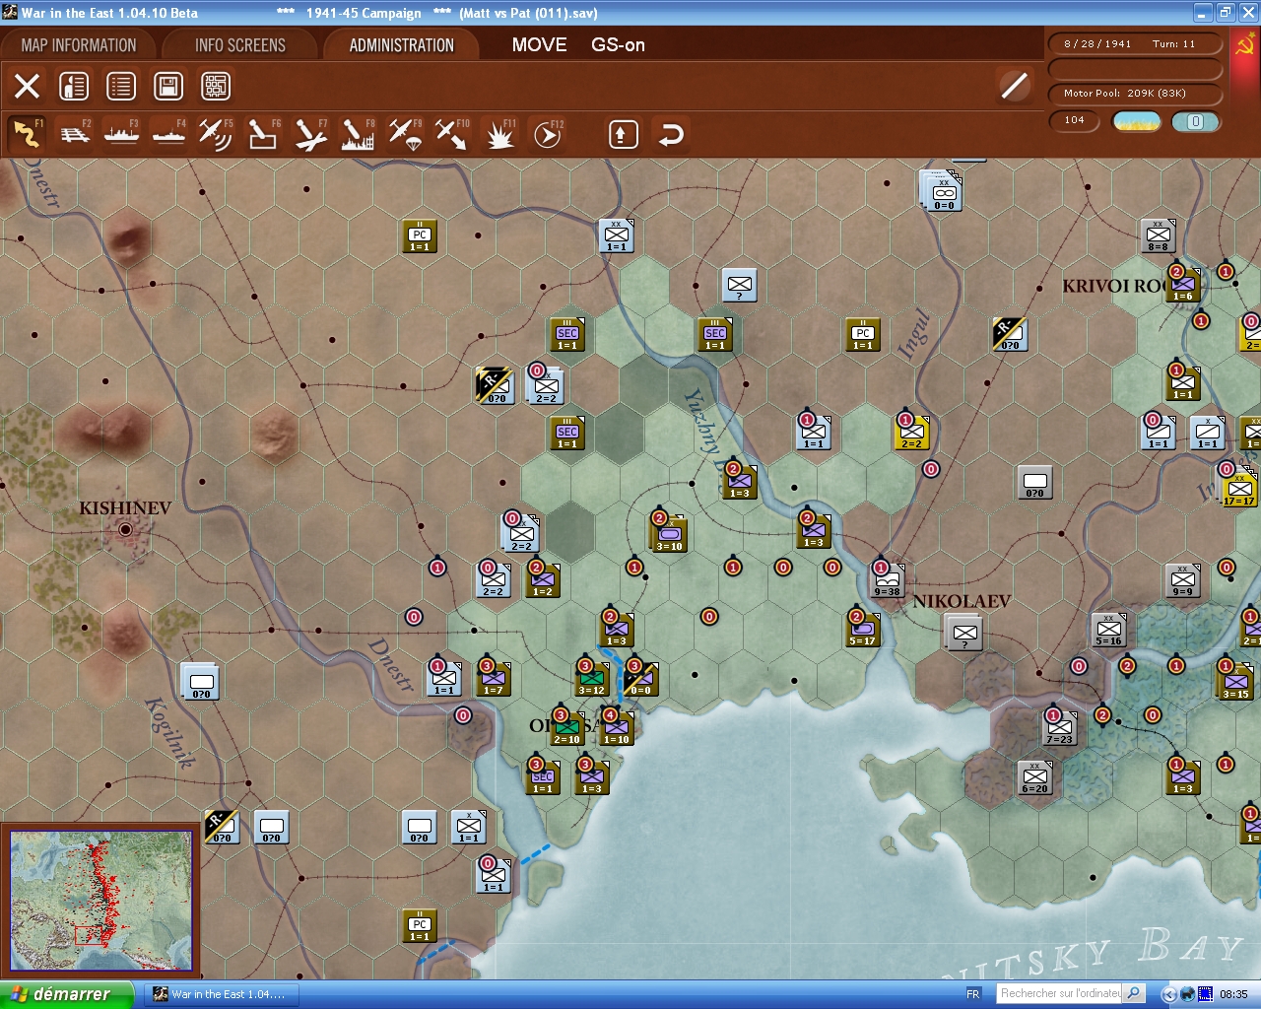Click the 104 admin points counter
Screen dimensions: 1261x1009
(x=1075, y=120)
